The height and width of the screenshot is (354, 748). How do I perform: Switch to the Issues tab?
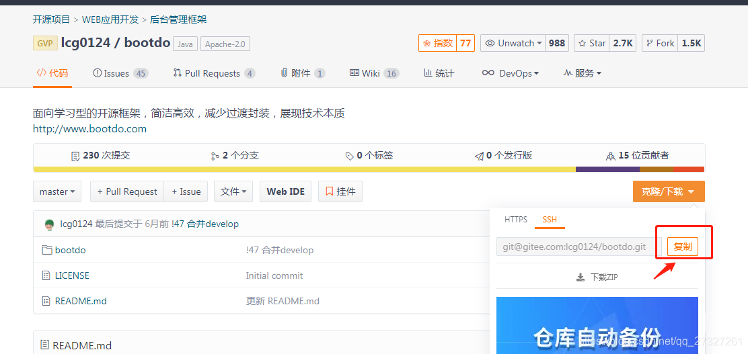(120, 73)
